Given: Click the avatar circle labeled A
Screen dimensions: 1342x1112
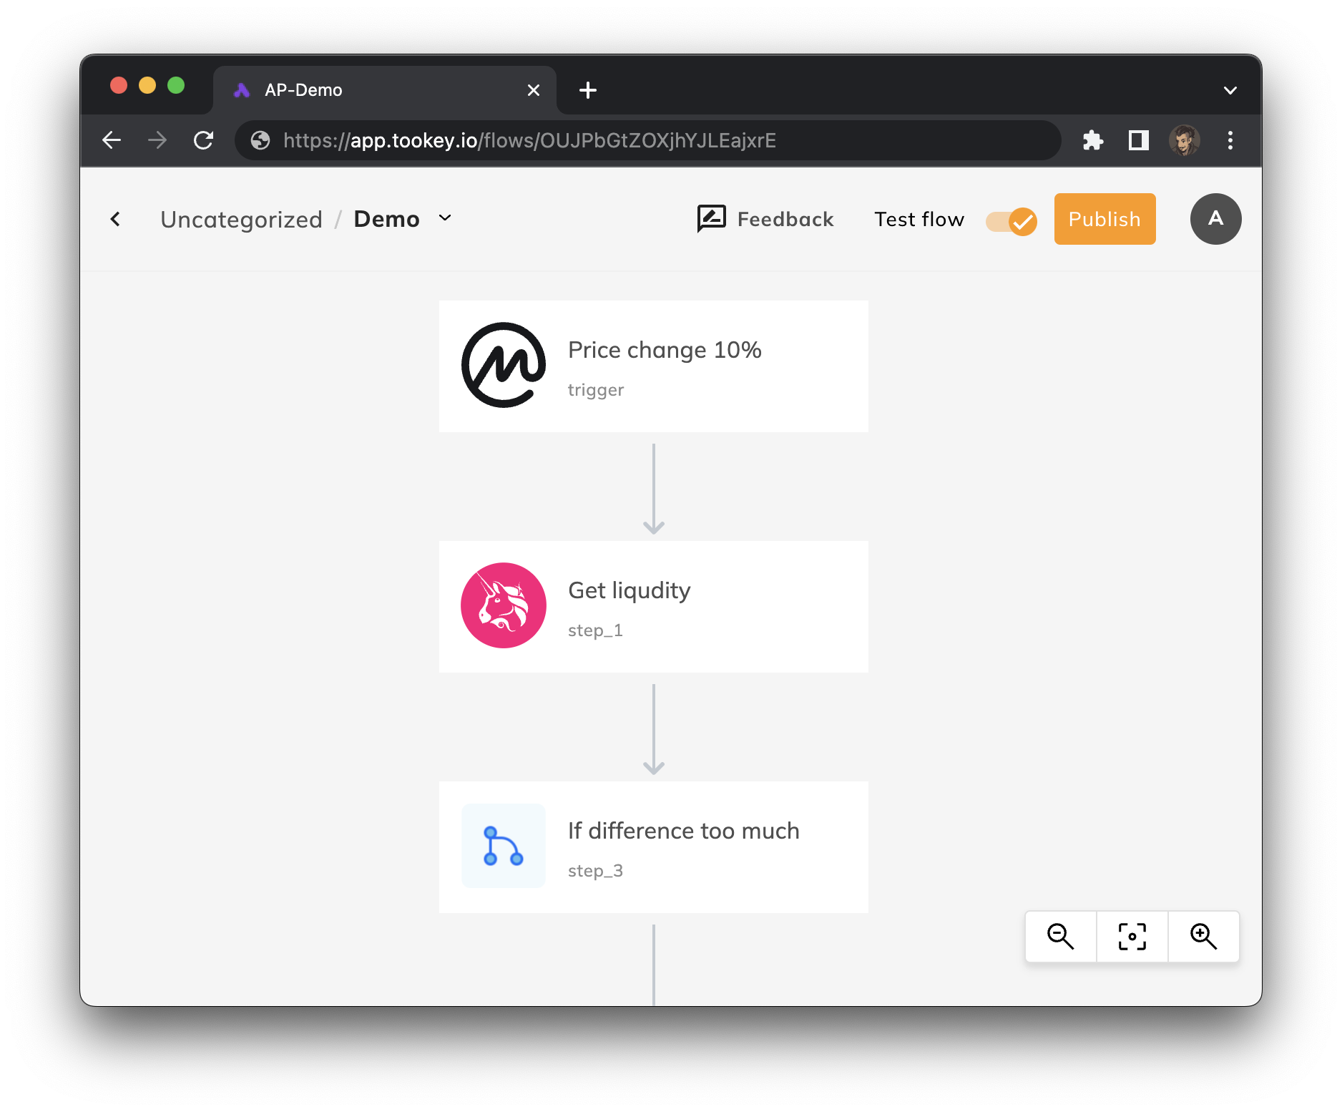Looking at the screenshot, I should coord(1215,219).
